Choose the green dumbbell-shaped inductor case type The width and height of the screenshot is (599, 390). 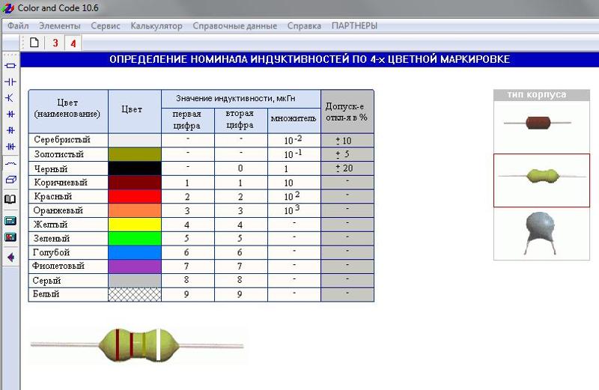click(541, 180)
